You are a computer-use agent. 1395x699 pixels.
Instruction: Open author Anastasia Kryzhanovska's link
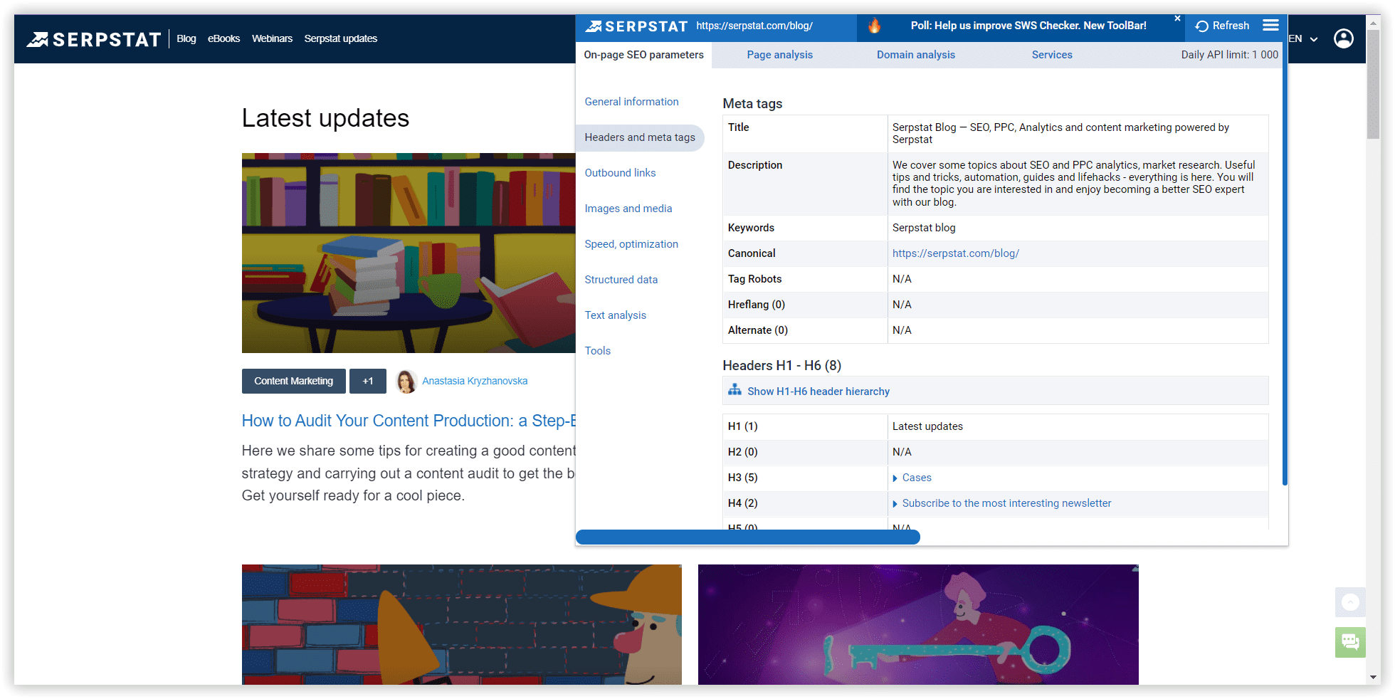(475, 381)
